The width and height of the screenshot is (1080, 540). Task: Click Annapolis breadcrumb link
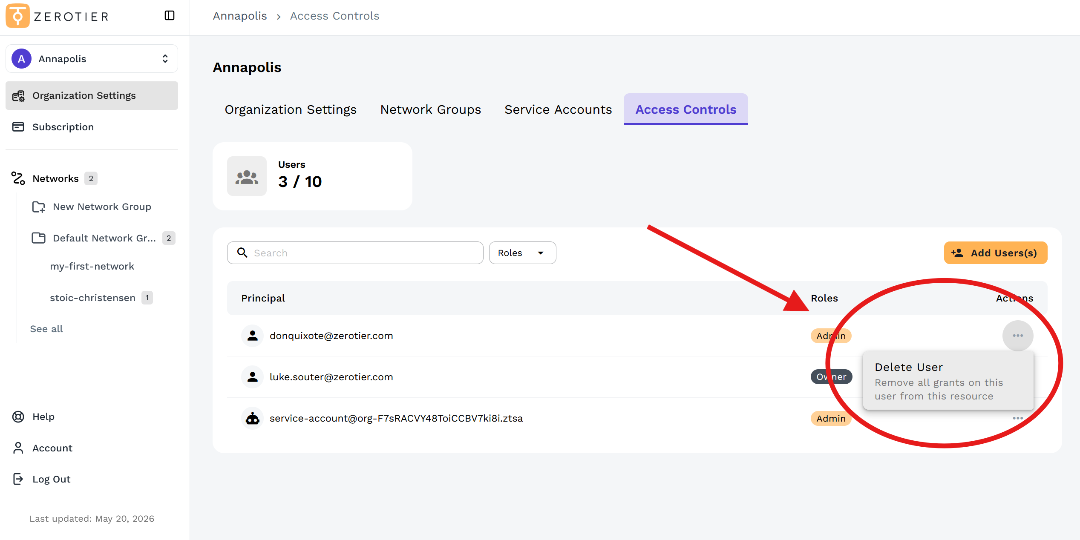point(240,16)
